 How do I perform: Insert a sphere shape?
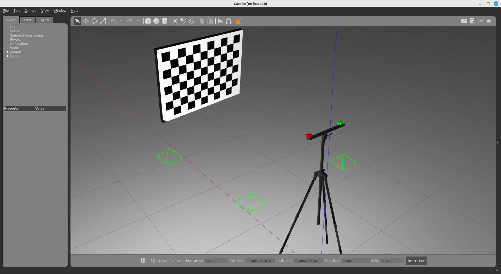(156, 21)
